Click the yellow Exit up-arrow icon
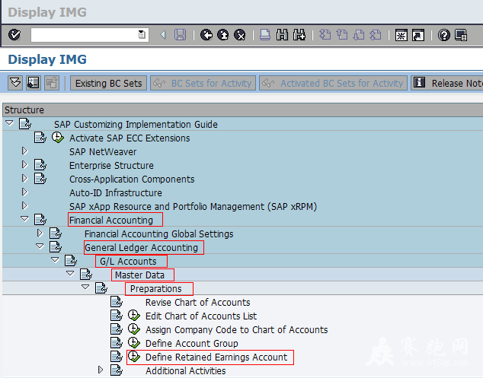The width and height of the screenshot is (483, 378). coord(223,35)
